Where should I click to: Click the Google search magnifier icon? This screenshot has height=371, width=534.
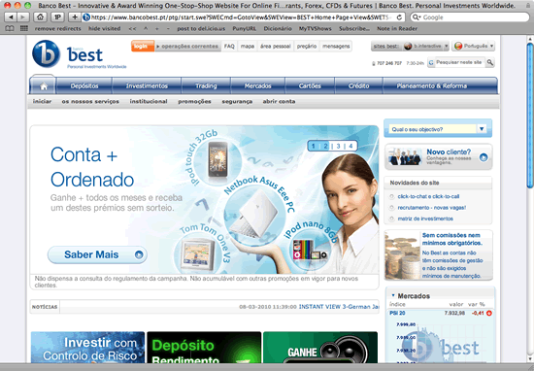pos(417,17)
